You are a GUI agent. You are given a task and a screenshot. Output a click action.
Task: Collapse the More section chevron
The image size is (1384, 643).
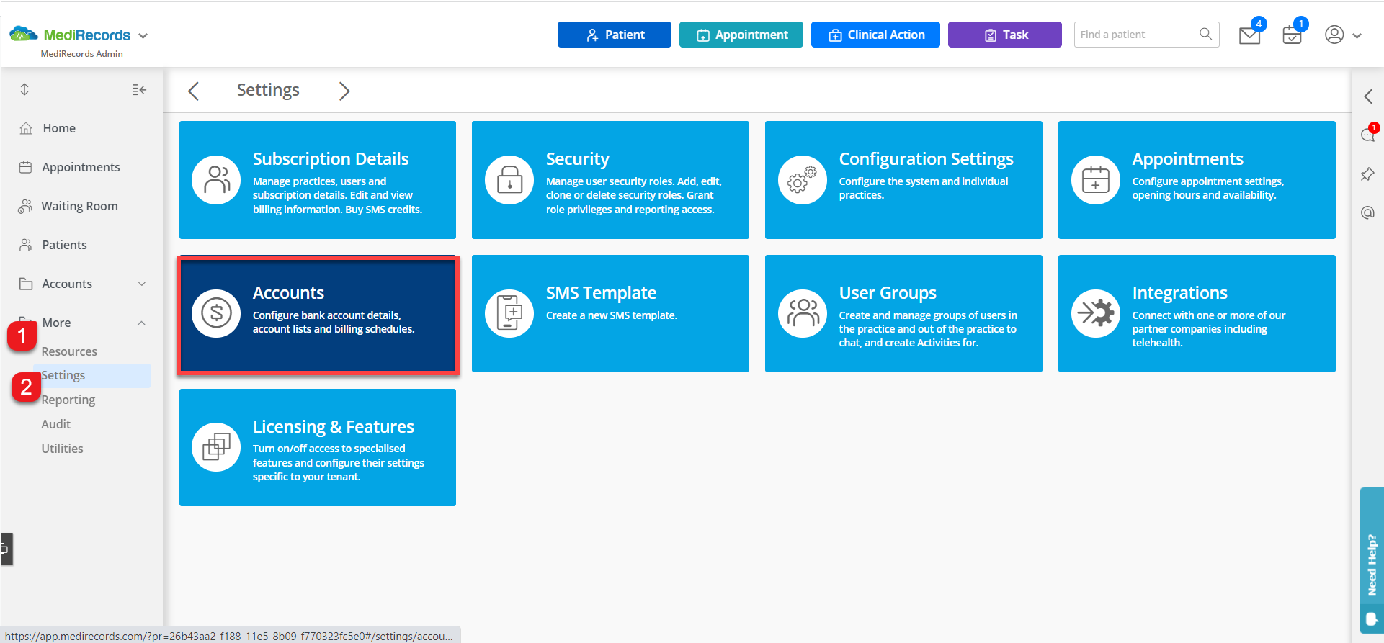pyautogui.click(x=142, y=323)
